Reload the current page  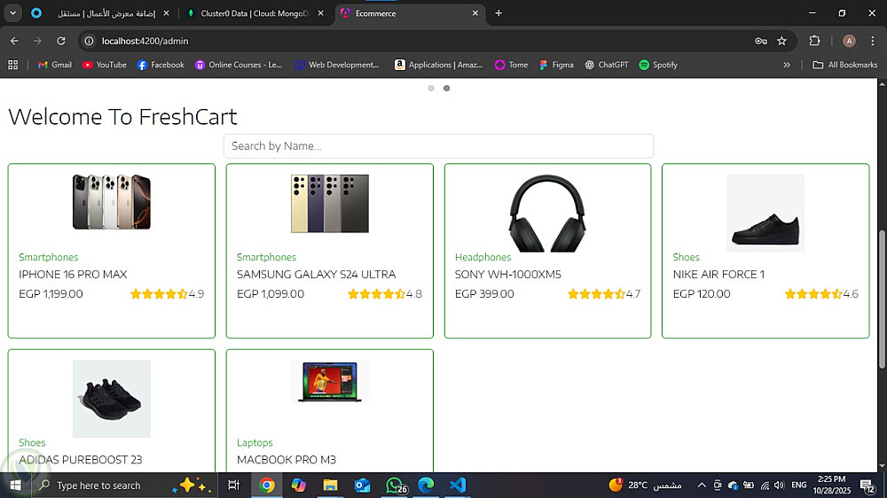(x=61, y=41)
